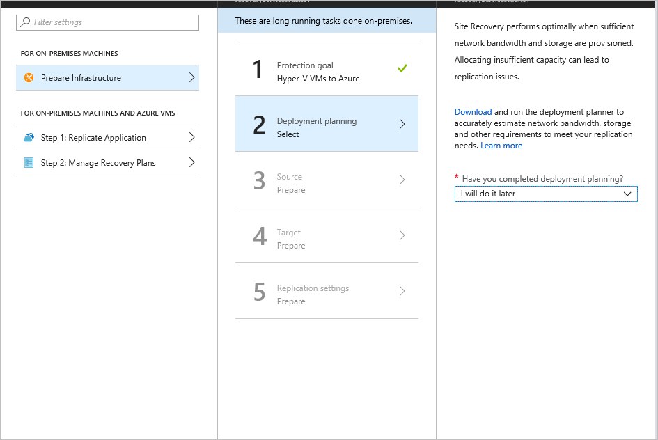The width and height of the screenshot is (658, 440).
Task: Expand Replicate Application chevron arrow
Action: pos(191,138)
